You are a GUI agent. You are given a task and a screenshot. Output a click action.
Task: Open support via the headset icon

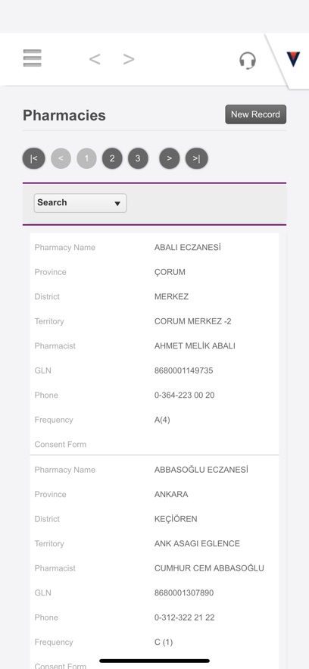coord(247,60)
